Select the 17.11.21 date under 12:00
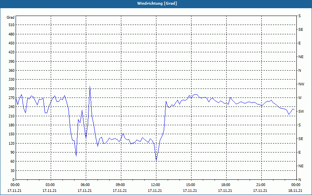This screenshot has height=195, width=312. coord(155,191)
